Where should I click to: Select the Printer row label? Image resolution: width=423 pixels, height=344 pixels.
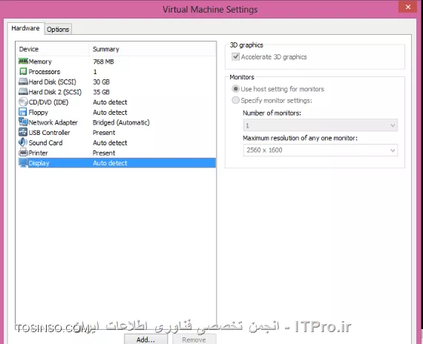tap(38, 153)
